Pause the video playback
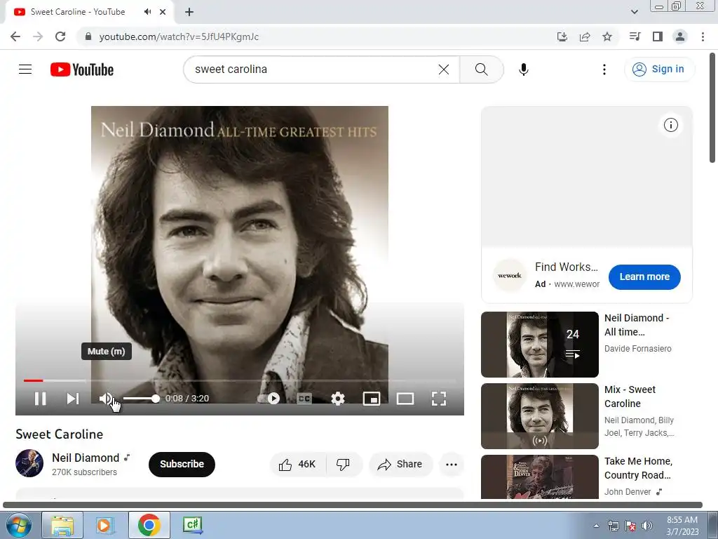Viewport: 718px width, 539px height. (x=40, y=399)
